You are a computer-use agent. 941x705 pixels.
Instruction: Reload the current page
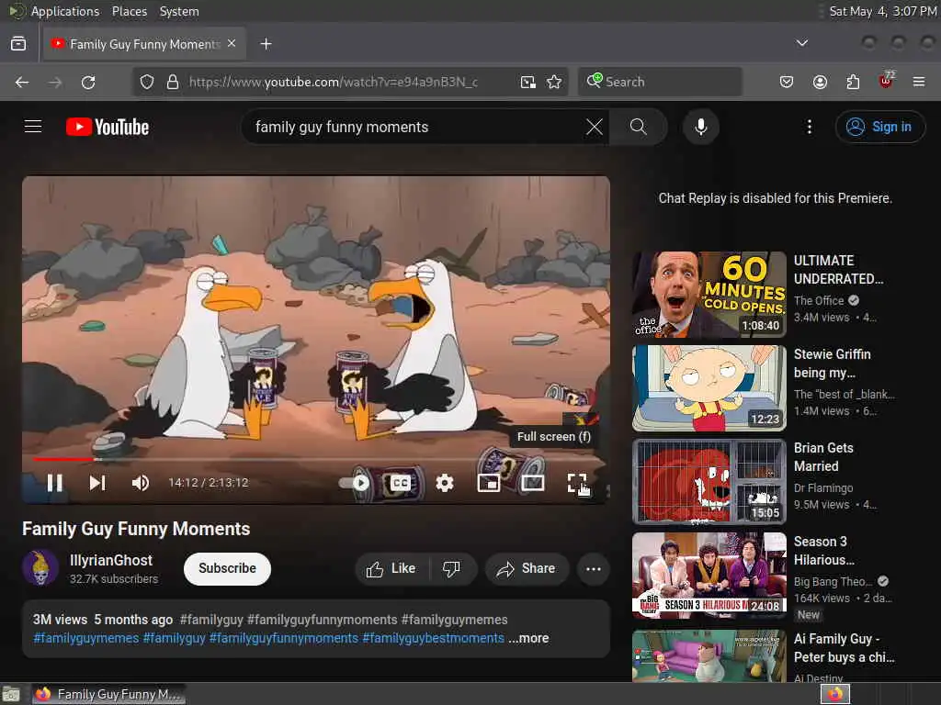pyautogui.click(x=88, y=82)
